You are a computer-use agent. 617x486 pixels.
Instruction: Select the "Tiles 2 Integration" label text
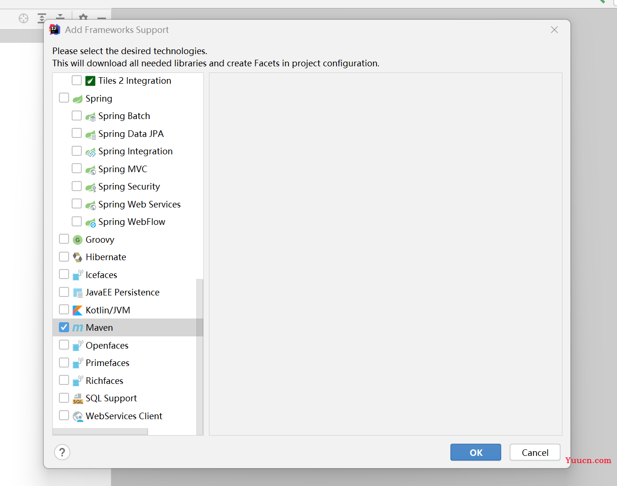point(135,81)
